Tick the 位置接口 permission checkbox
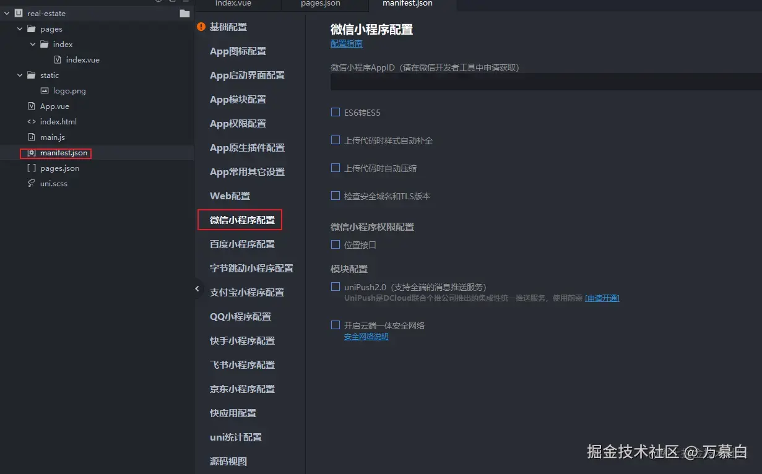 pos(336,244)
